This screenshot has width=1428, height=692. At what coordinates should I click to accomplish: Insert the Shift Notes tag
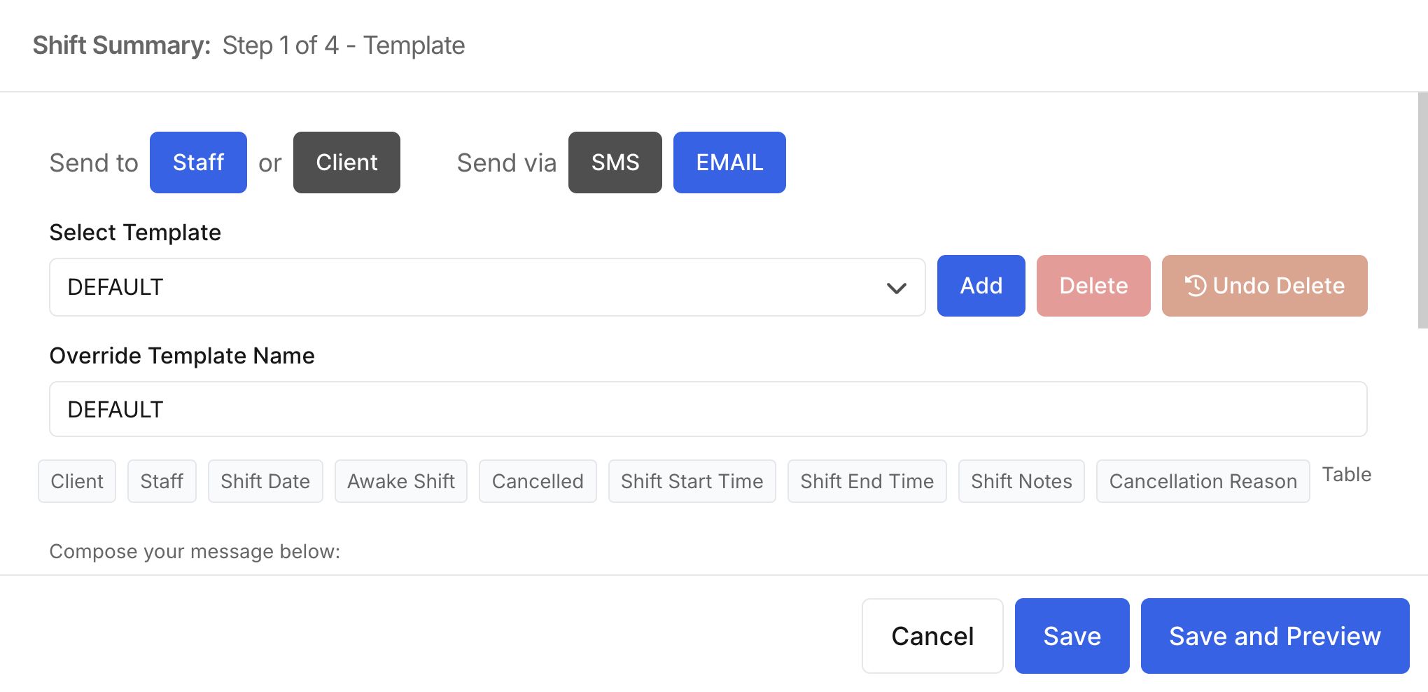click(x=1021, y=481)
